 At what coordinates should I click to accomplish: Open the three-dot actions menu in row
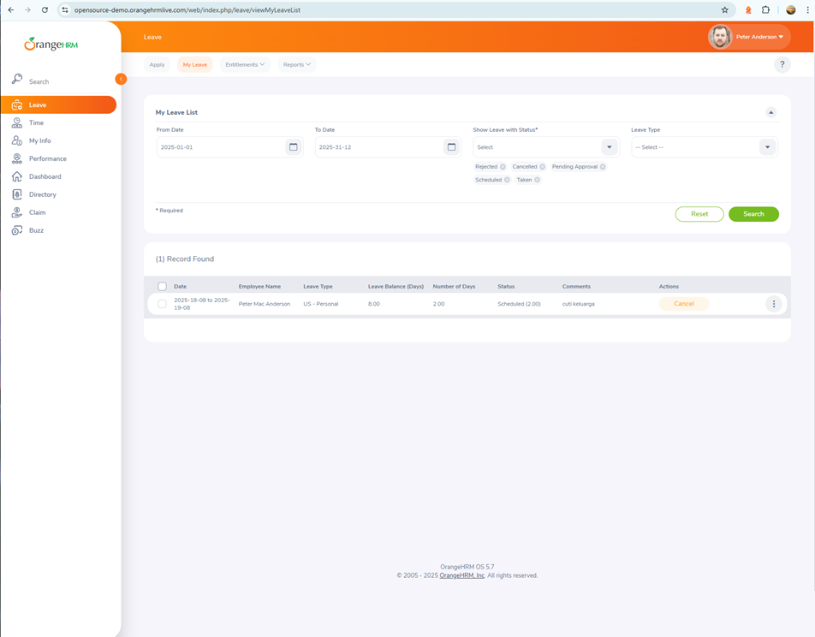pyautogui.click(x=774, y=304)
